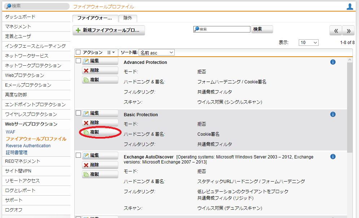Open ワイヤレスプロテクション menu
359x218 pixels.
[x=36, y=114]
